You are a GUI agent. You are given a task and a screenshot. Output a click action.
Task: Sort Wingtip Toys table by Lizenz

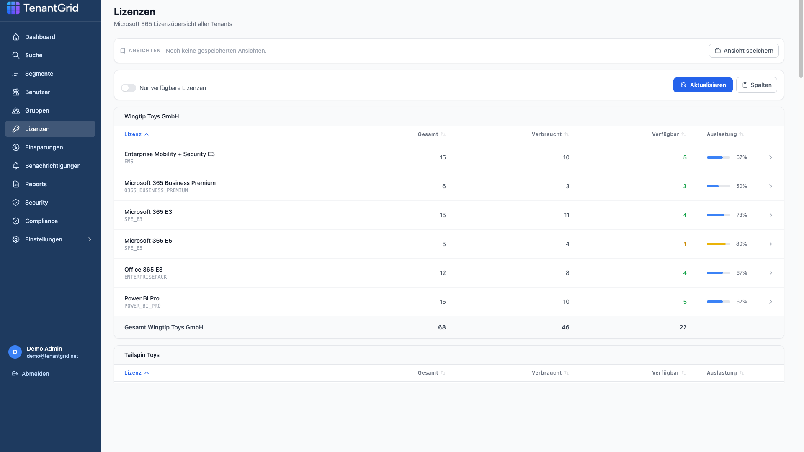tap(137, 134)
